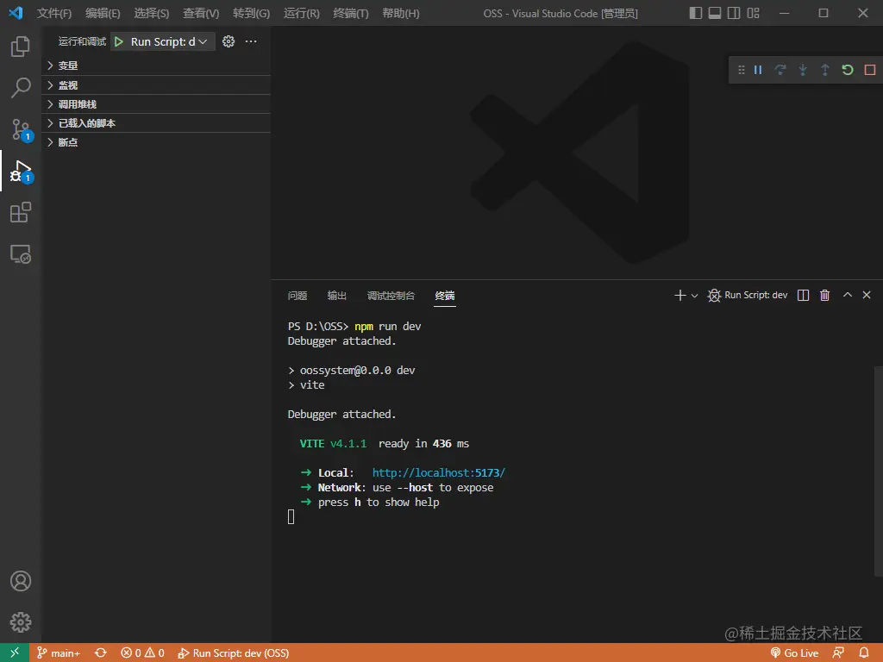
Task: Start debugging with the green play button
Action: pyautogui.click(x=119, y=41)
